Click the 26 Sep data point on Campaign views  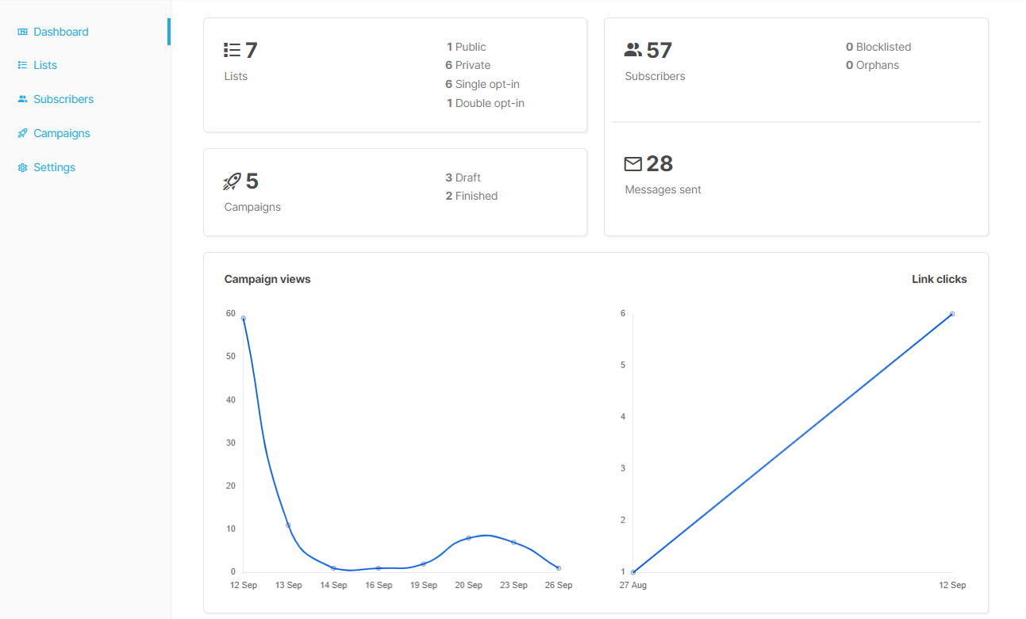559,568
